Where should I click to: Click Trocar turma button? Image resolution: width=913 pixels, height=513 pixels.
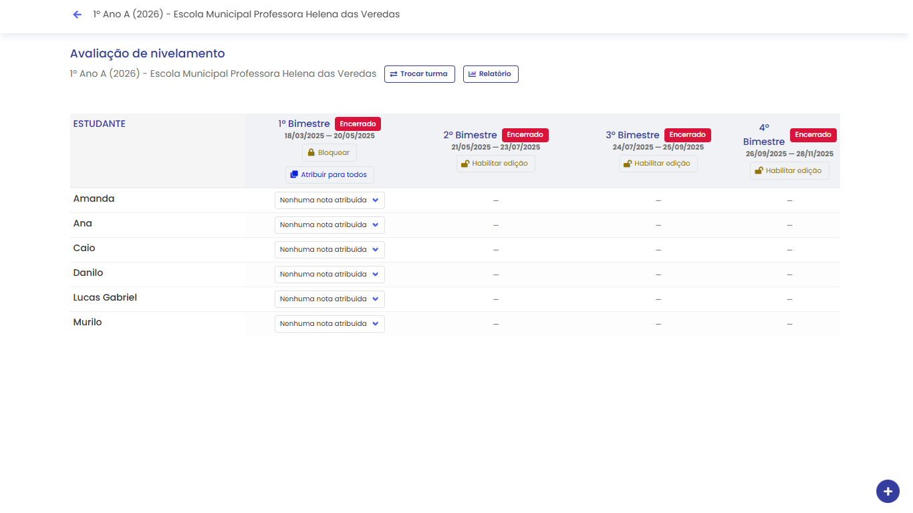(x=420, y=74)
